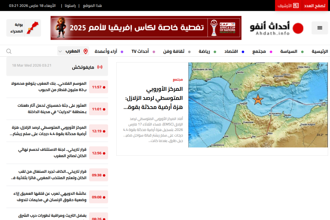
Task: Open the الرئيسية menu item
Action: tap(320, 51)
